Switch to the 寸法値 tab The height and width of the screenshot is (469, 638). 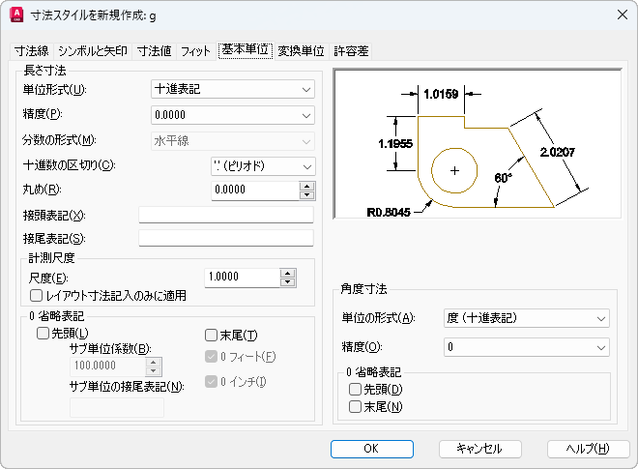[155, 51]
